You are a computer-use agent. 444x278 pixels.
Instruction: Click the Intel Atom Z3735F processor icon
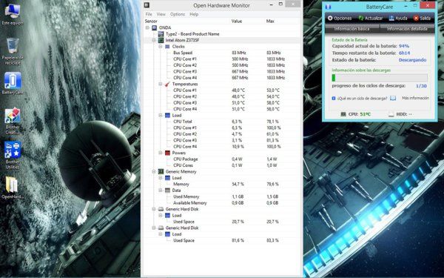(x=161, y=40)
